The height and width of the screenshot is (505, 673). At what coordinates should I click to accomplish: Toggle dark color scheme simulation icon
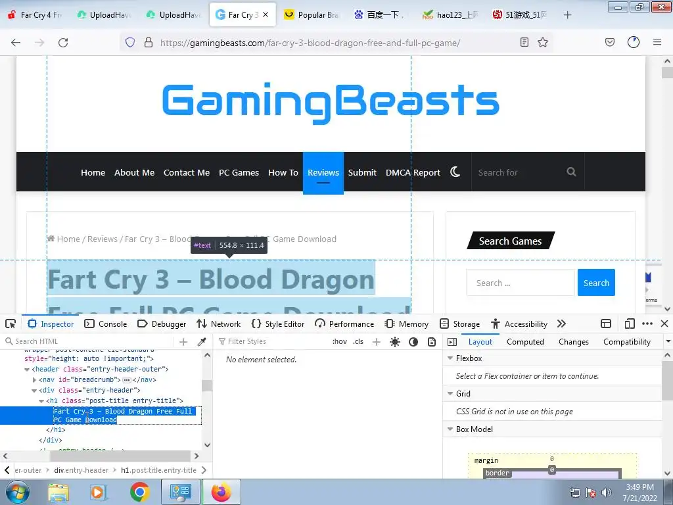click(413, 342)
